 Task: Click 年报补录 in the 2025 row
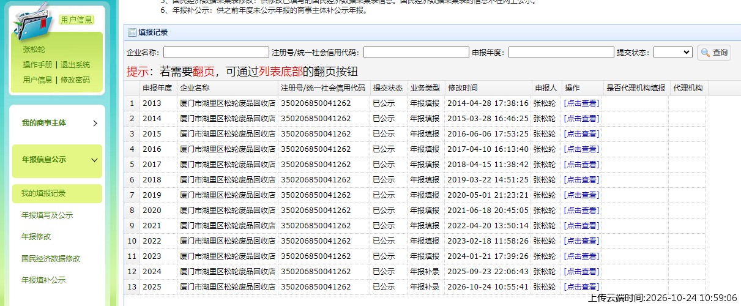point(425,287)
